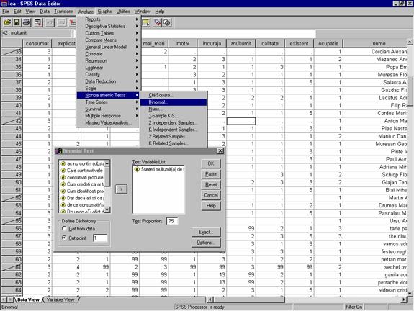The height and width of the screenshot is (311, 414).
Task: Click the Print toolbar icon
Action: click(x=27, y=23)
